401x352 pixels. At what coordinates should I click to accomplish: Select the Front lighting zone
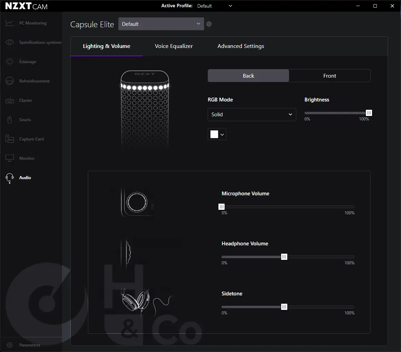click(330, 76)
